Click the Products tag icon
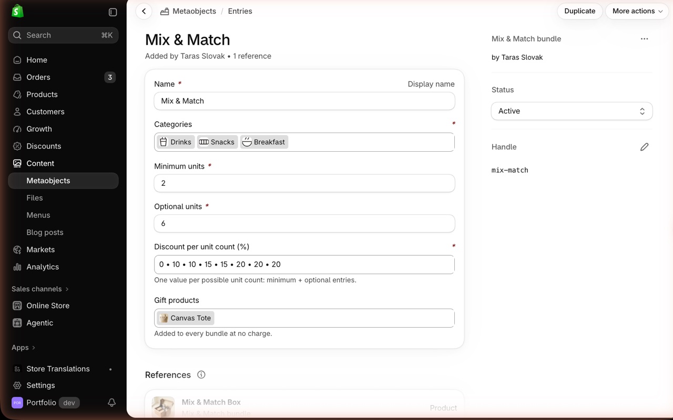This screenshot has width=673, height=420. [17, 94]
